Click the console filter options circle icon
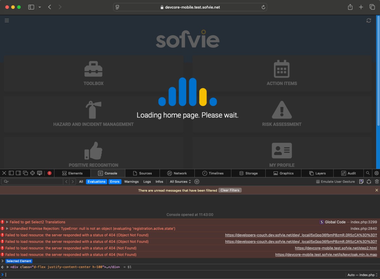The width and height of the screenshot is (380, 279). click(x=197, y=182)
